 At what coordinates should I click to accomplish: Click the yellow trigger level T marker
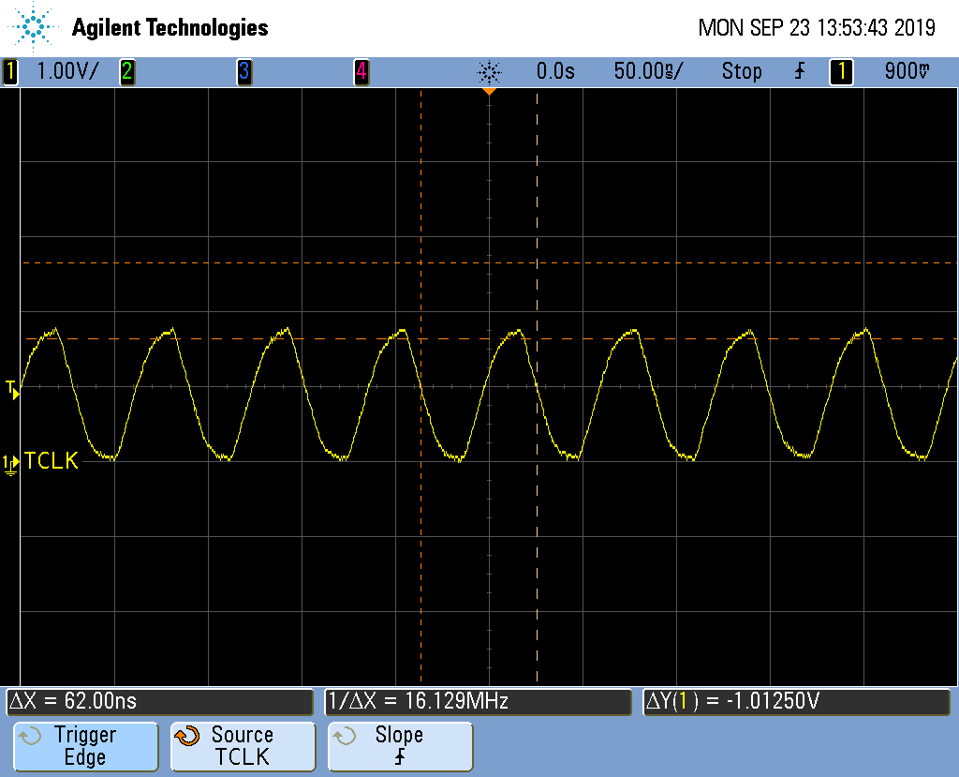tap(12, 389)
